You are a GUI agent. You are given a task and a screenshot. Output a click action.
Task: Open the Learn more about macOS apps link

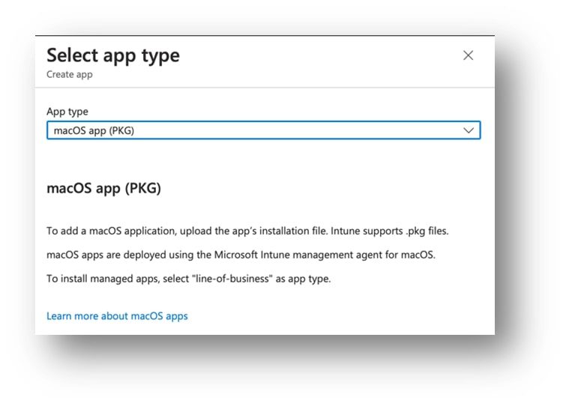click(117, 316)
